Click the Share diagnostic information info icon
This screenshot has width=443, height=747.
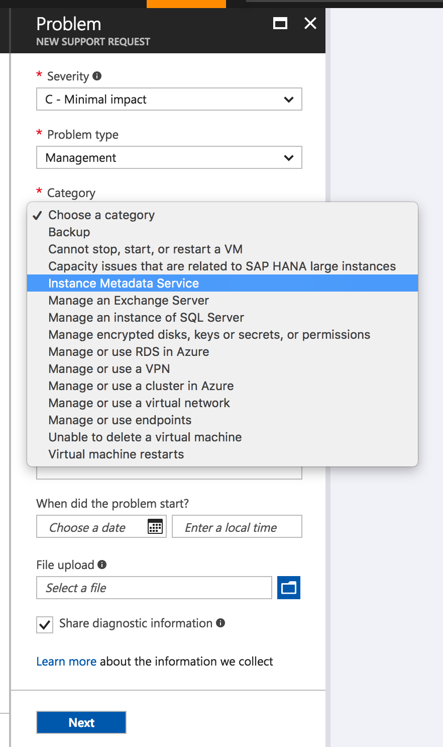pyautogui.click(x=220, y=623)
